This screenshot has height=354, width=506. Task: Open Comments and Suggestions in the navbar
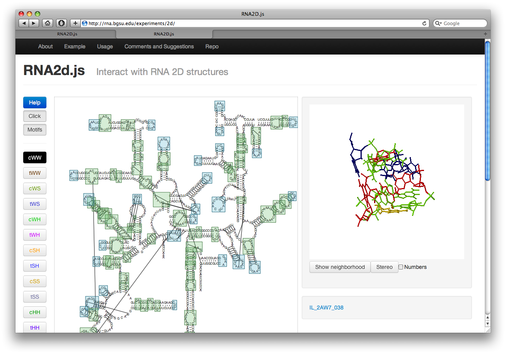(x=159, y=46)
